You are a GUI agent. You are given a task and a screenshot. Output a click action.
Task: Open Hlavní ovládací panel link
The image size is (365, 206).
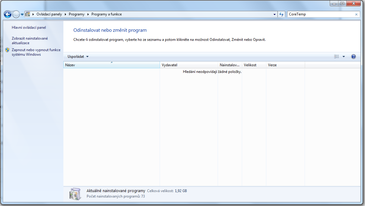[x=29, y=28]
